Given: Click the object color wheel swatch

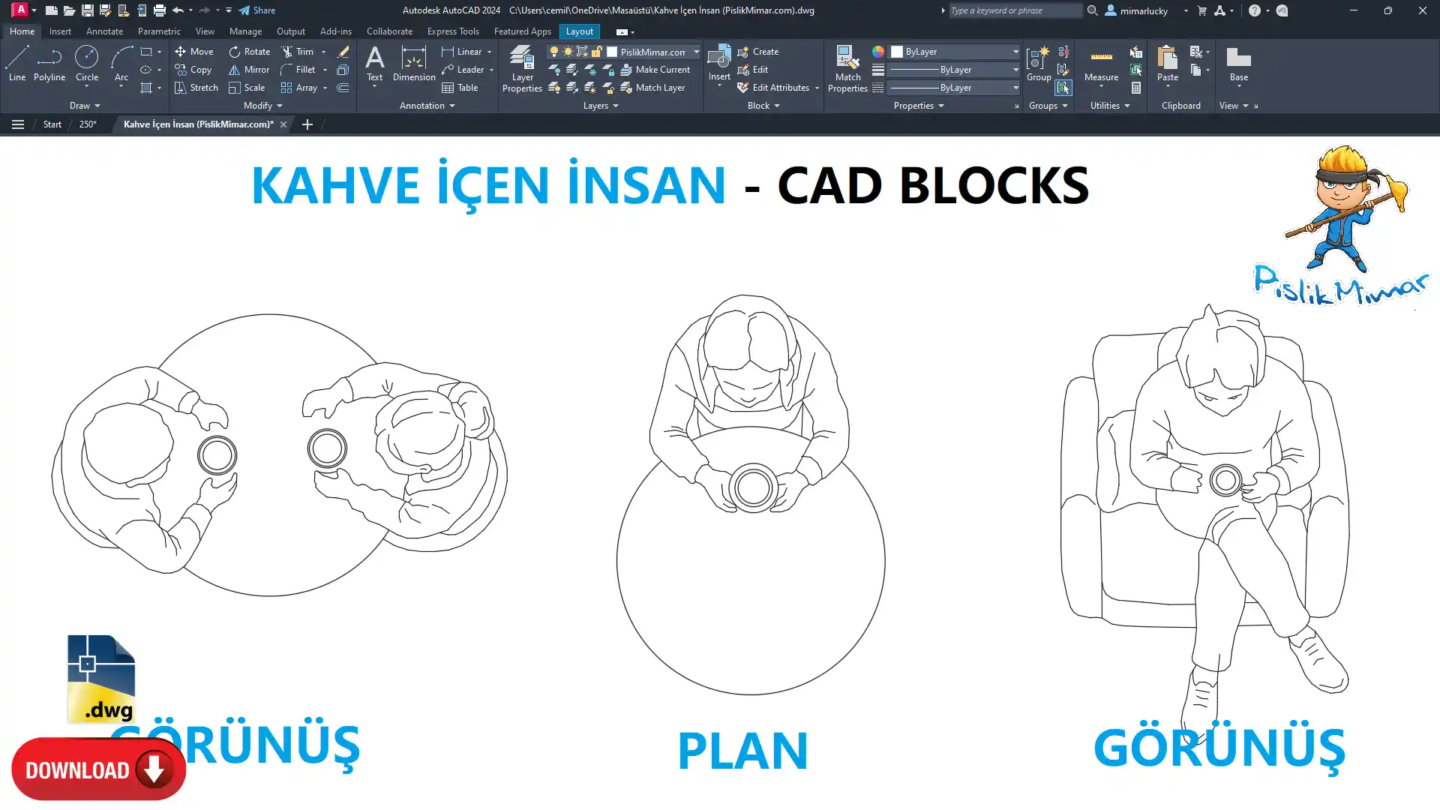Looking at the screenshot, I should pyautogui.click(x=877, y=52).
